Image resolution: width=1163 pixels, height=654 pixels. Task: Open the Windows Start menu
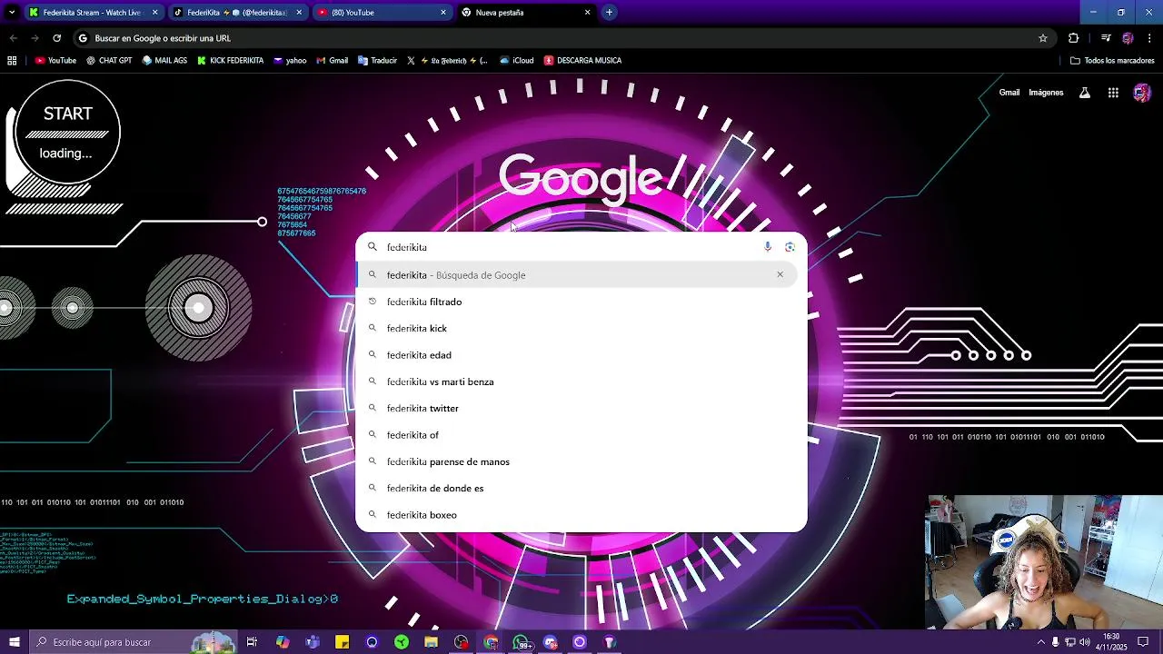(x=14, y=642)
